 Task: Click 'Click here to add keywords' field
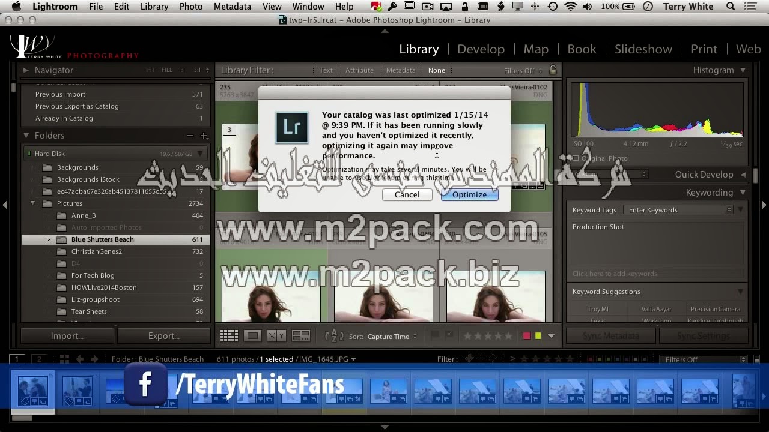pyautogui.click(x=658, y=274)
